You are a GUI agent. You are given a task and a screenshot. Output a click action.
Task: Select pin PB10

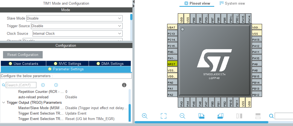(x=230, y=102)
